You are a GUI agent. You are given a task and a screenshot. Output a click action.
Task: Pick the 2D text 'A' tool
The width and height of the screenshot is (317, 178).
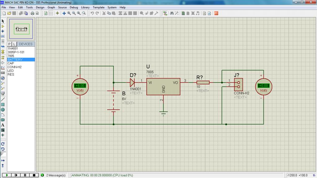(3, 125)
